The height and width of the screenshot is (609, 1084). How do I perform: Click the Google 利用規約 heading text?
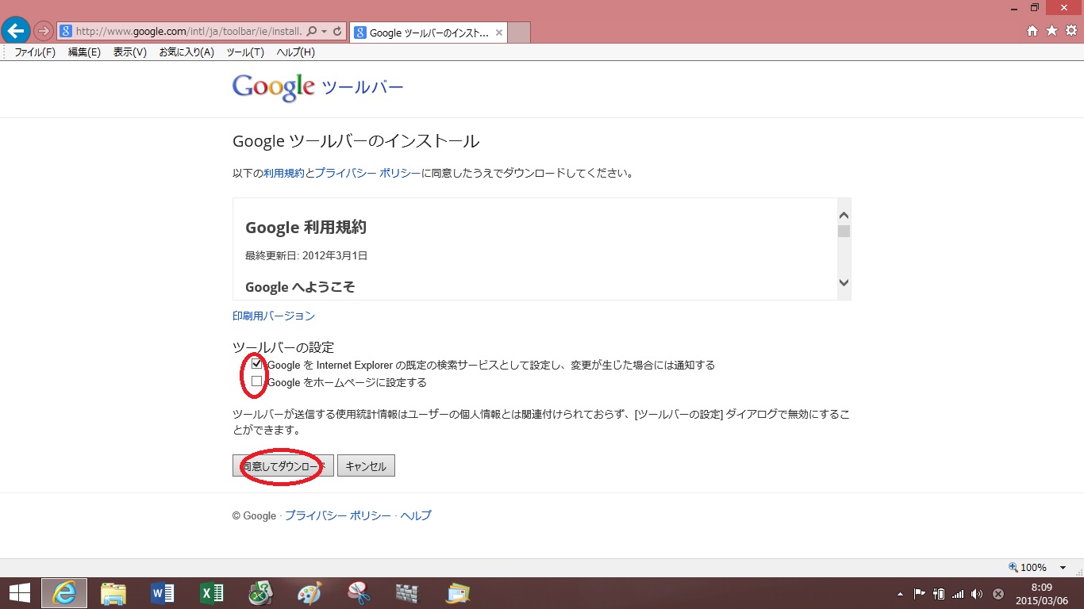pos(306,228)
